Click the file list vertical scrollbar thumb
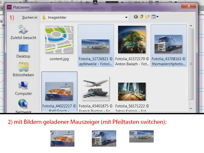Image resolution: width=204 pixels, height=153 pixels. pyautogui.click(x=191, y=64)
